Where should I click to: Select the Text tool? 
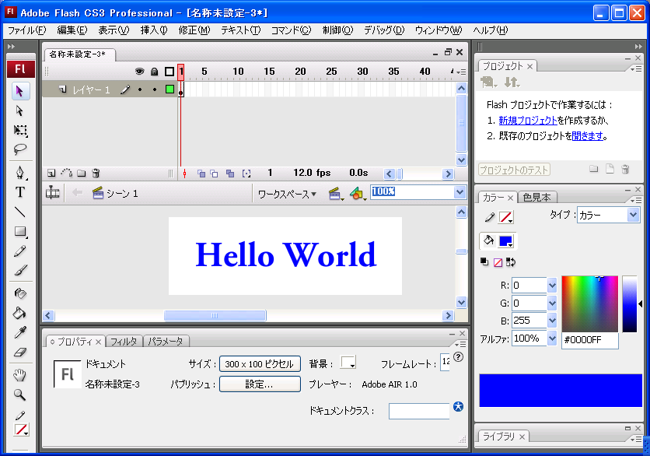point(20,192)
